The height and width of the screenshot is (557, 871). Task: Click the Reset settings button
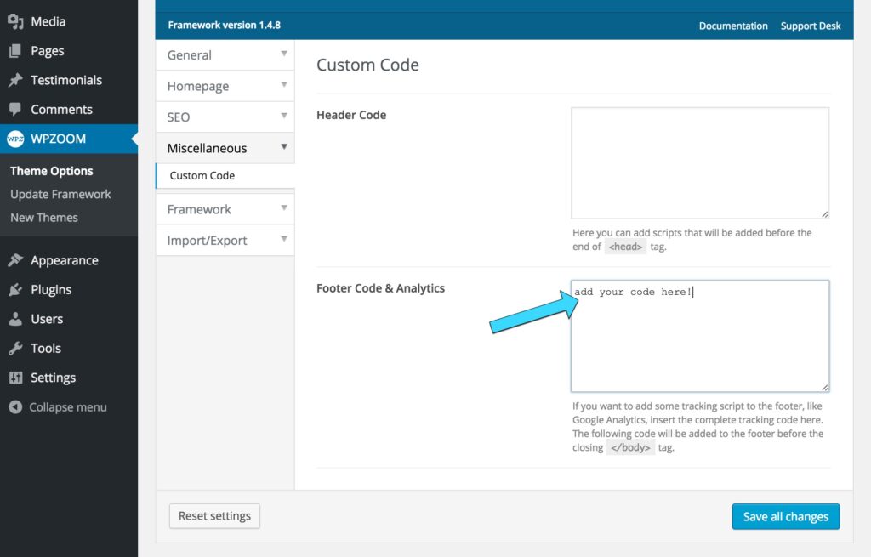[214, 516]
